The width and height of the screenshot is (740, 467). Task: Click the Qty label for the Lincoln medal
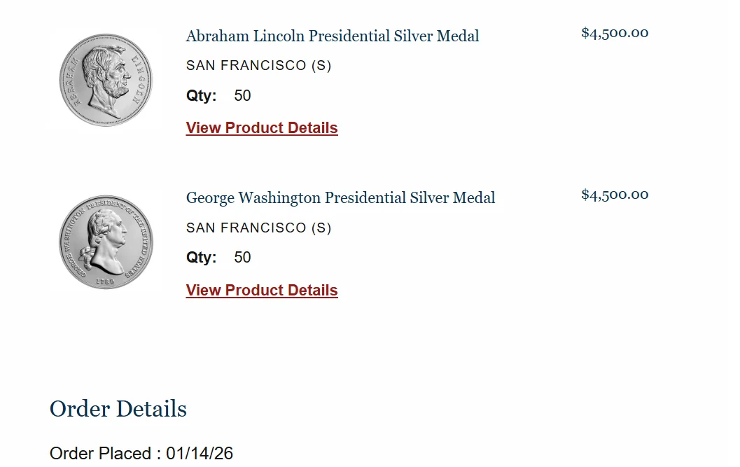201,96
